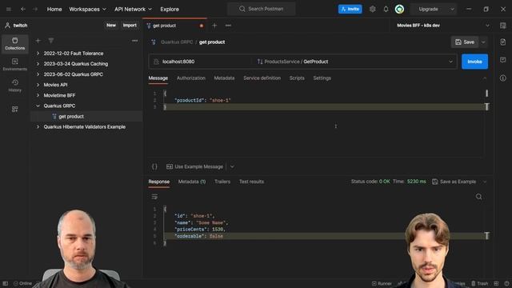512x288 pixels.
Task: Expand the Movies API collection
Action: 38,85
